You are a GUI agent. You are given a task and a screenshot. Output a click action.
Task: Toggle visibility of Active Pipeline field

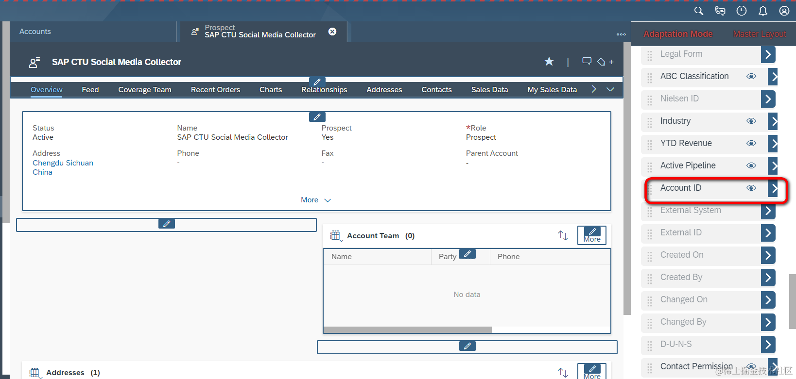pyautogui.click(x=751, y=165)
